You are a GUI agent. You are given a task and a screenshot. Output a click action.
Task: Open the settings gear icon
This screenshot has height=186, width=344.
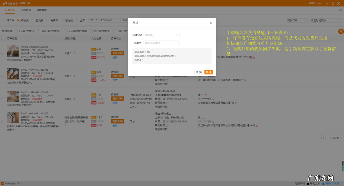(x=340, y=9)
